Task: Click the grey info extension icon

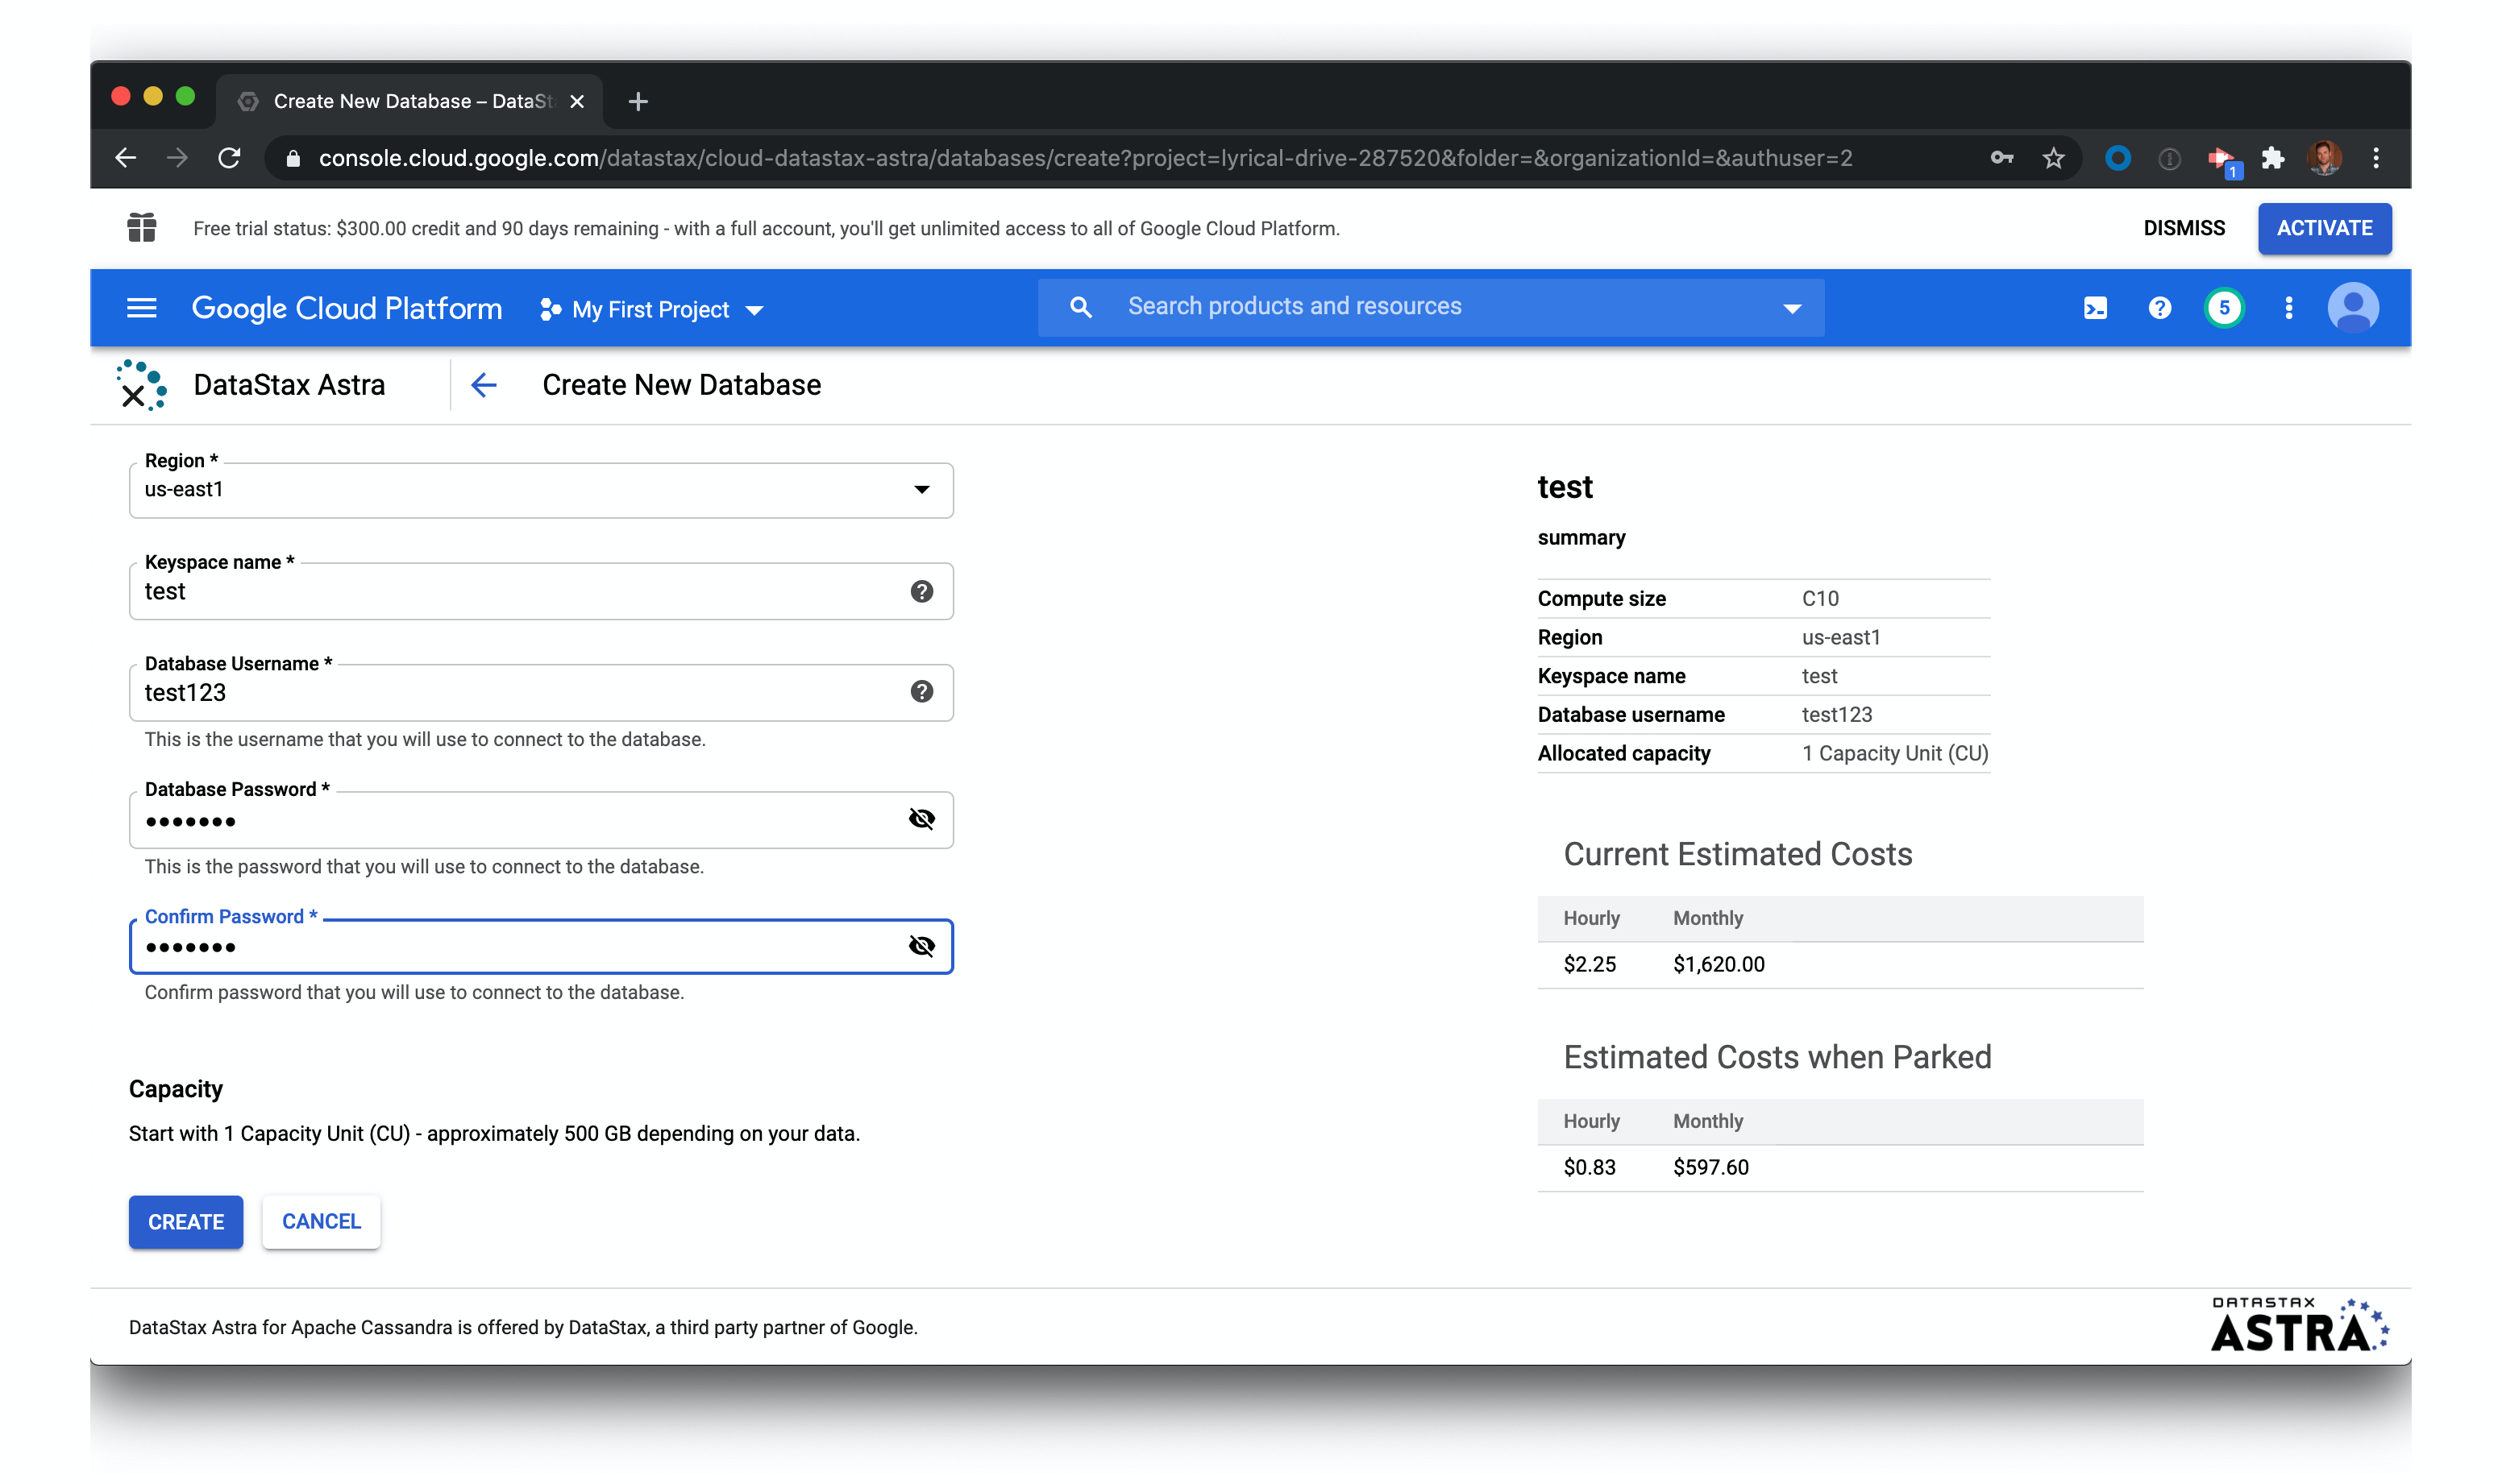Action: (x=2169, y=158)
